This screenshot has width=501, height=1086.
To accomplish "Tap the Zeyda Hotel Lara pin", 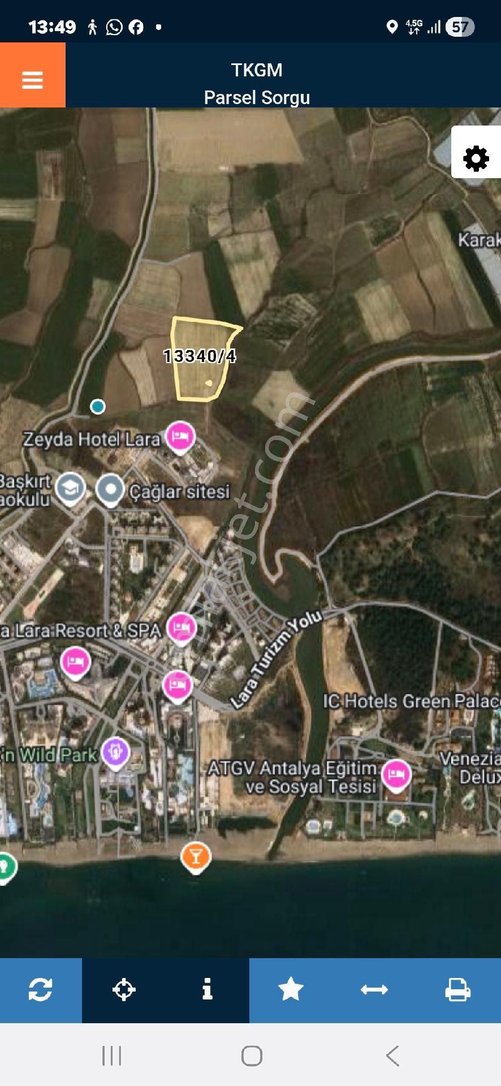I will click(180, 437).
